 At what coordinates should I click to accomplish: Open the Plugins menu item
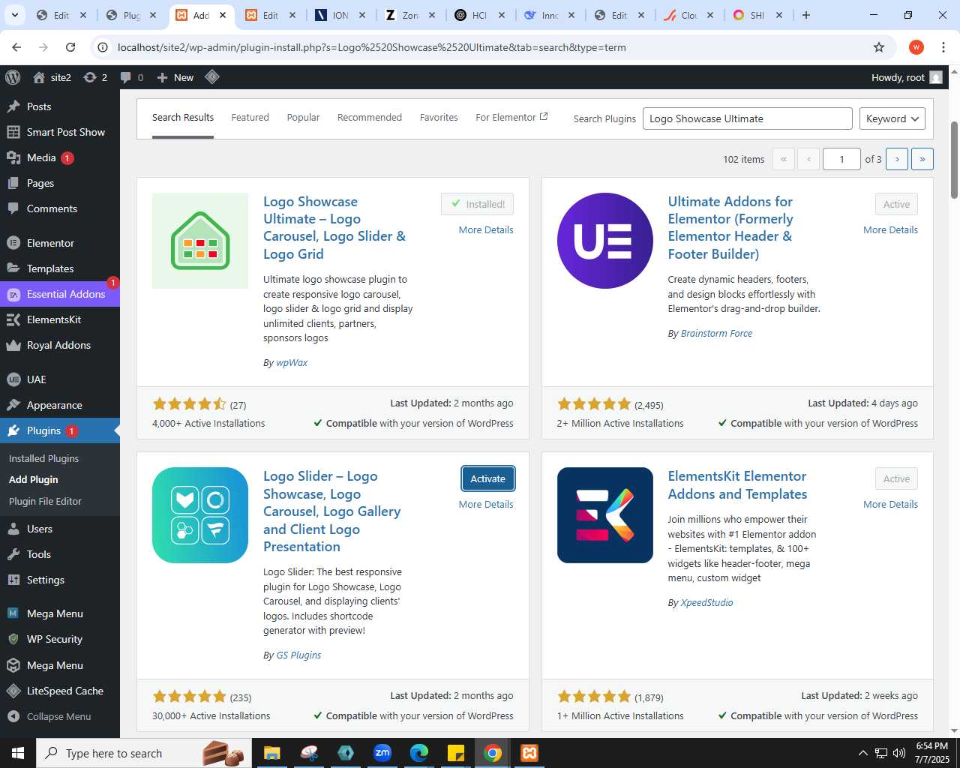60,430
